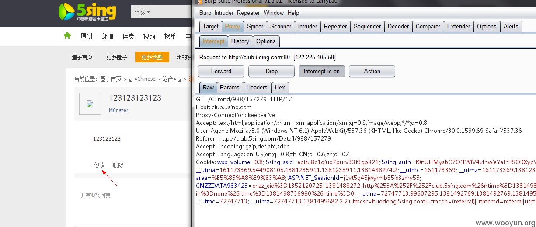Switch to the Proxy tab

click(232, 26)
